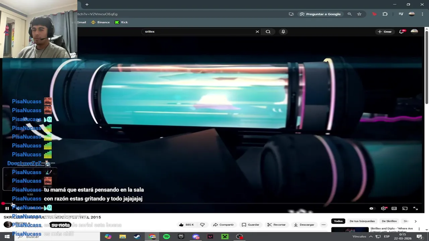
Task: Start voice search with microphone icon
Action: tap(283, 31)
